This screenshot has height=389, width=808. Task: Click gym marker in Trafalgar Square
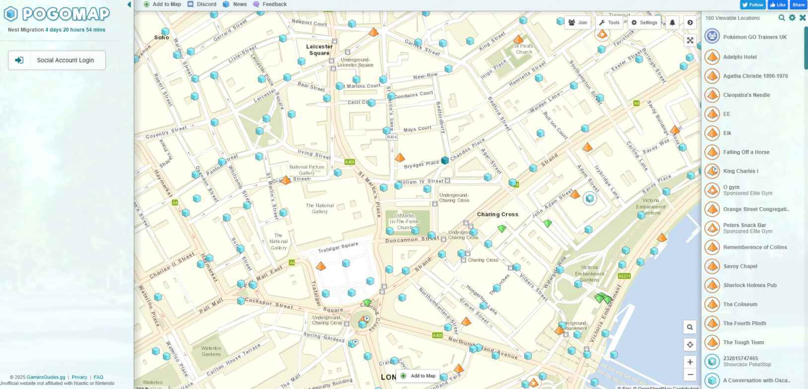coord(321,266)
